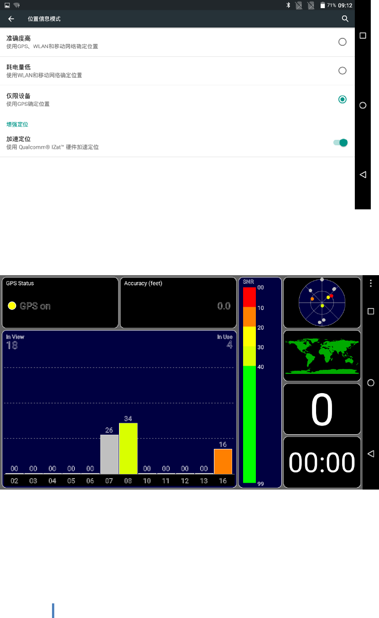Click the 准确度高 option label

pyautogui.click(x=19, y=38)
